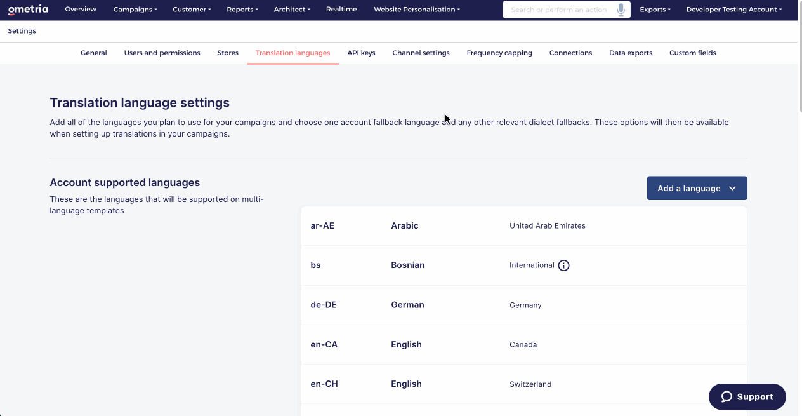The height and width of the screenshot is (416, 802).
Task: Click Account supported languages heading
Action: pyautogui.click(x=125, y=183)
